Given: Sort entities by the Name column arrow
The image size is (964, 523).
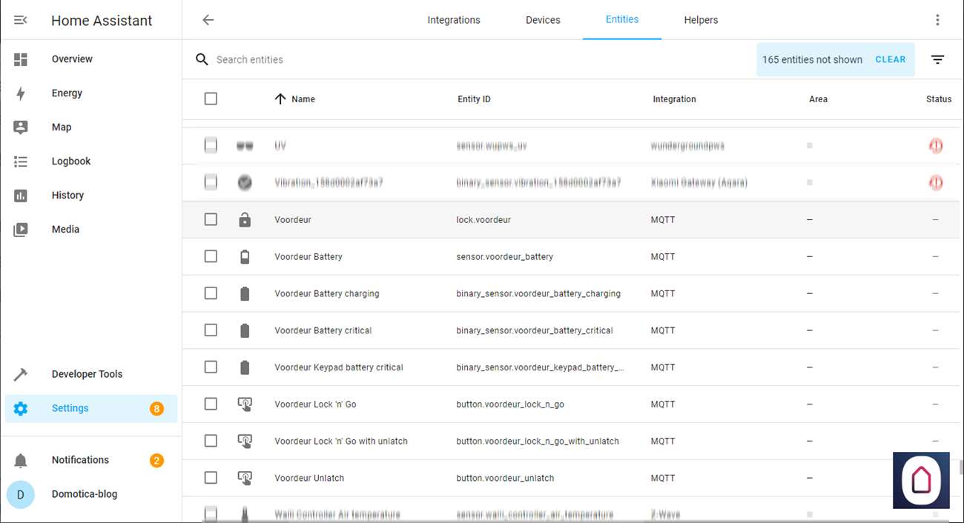Looking at the screenshot, I should click(x=280, y=99).
